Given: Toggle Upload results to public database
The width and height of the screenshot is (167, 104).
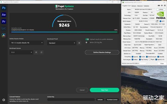Looking at the screenshot, I should pos(87,39).
